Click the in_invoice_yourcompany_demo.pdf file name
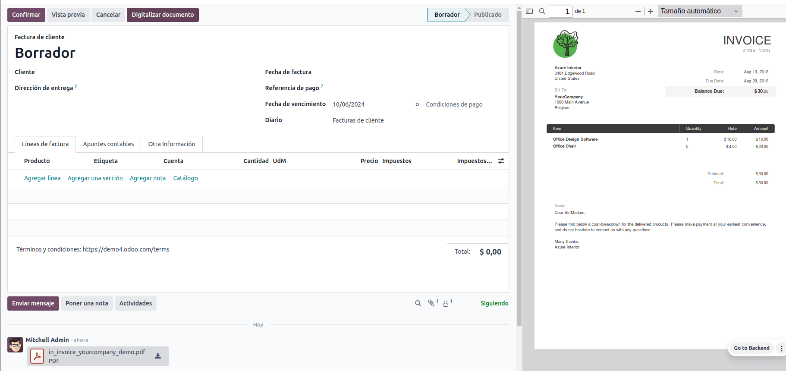Image resolution: width=786 pixels, height=371 pixels. [x=97, y=352]
